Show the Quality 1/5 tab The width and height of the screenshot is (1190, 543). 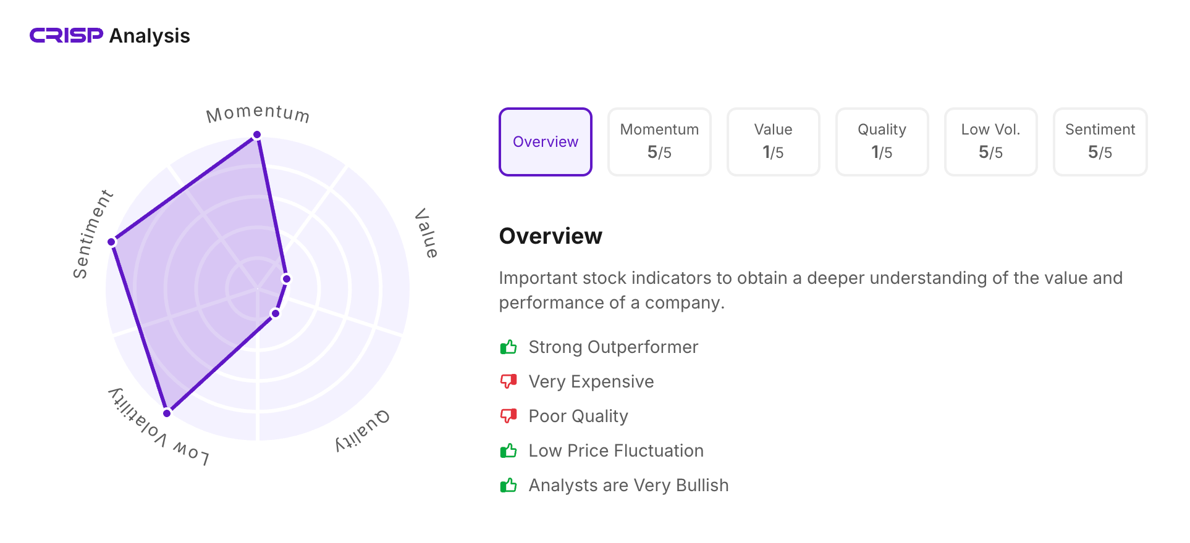coord(882,142)
